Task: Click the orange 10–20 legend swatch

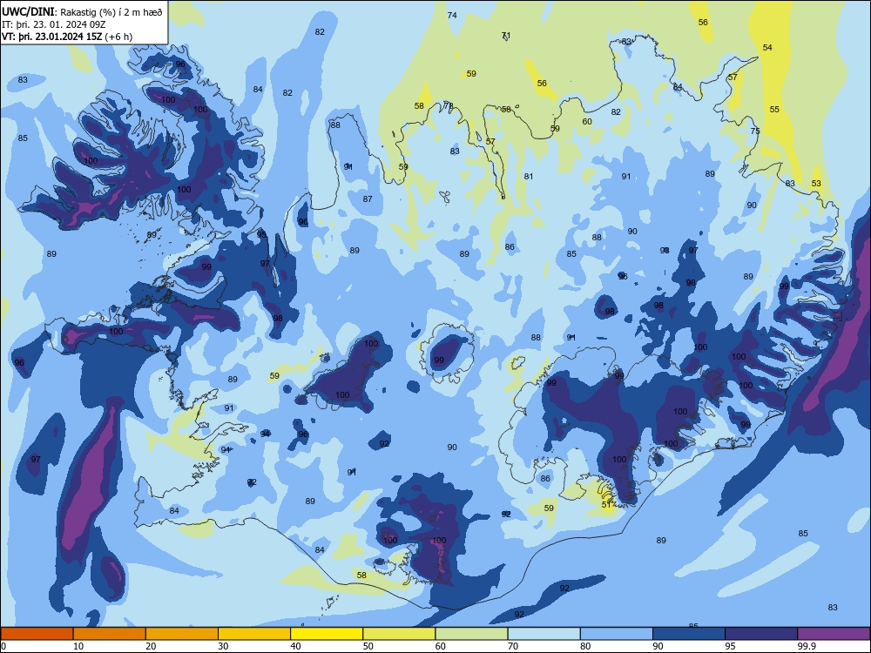Action: coord(110,634)
